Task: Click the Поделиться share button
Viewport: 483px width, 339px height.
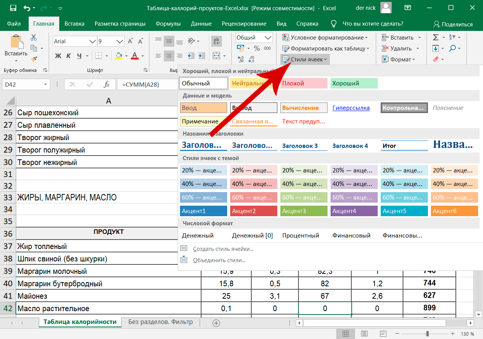Action: pos(453,24)
